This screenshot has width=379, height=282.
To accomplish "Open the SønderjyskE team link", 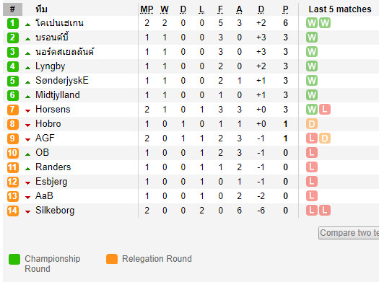I will pyautogui.click(x=62, y=81).
